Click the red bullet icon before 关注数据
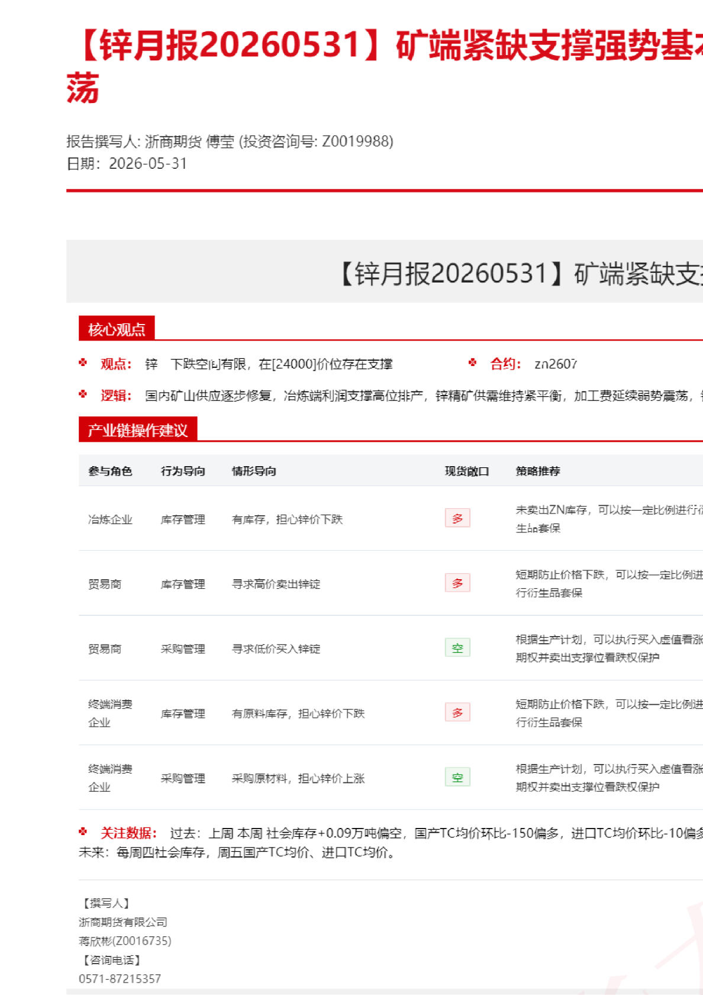Screen dimensions: 703x995 (83, 832)
